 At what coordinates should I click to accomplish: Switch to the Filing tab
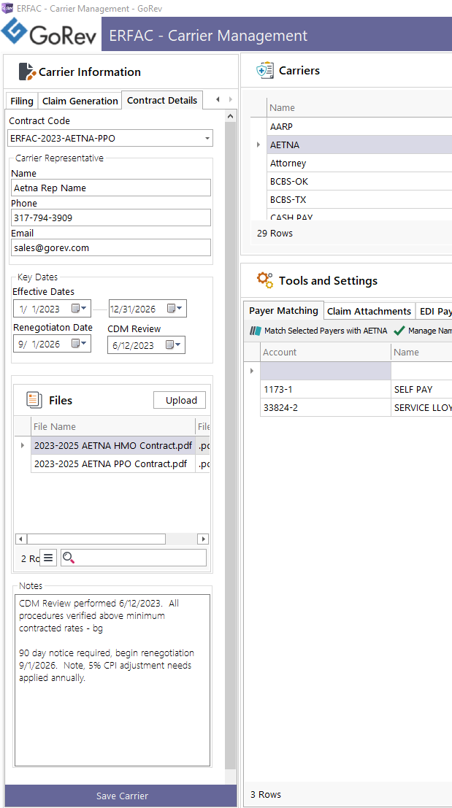click(x=22, y=101)
